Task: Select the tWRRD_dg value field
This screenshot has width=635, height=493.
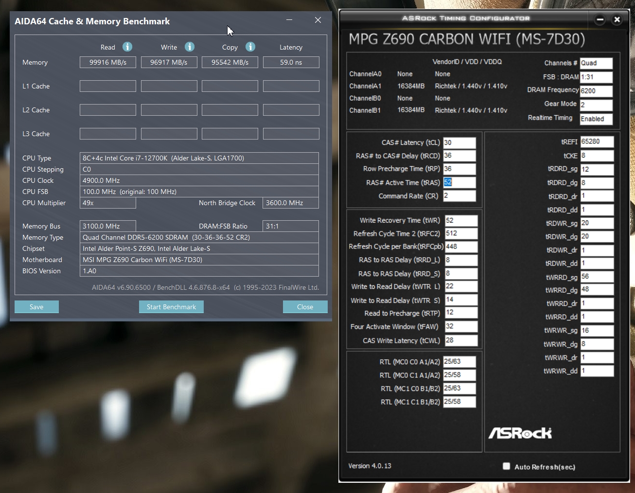Action: 597,289
